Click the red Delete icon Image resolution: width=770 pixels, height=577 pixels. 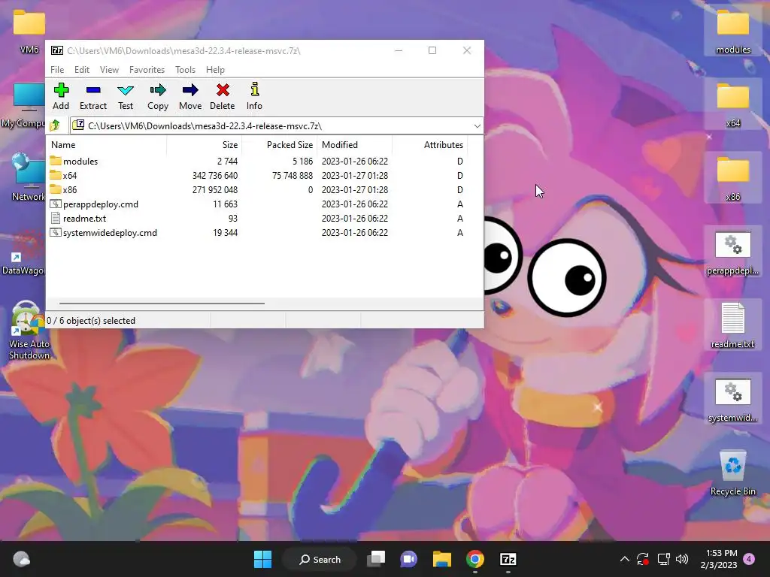223,96
